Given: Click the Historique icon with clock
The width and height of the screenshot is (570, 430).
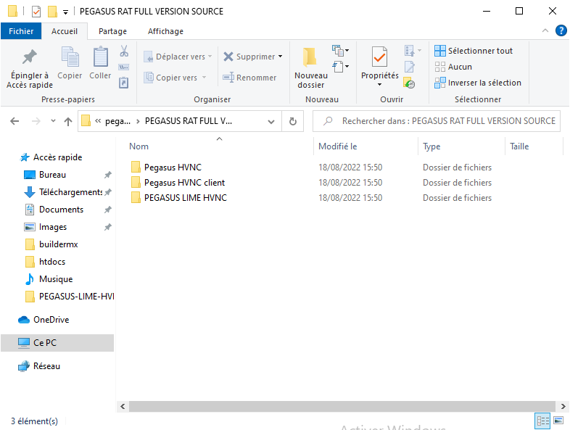Looking at the screenshot, I should click(409, 83).
